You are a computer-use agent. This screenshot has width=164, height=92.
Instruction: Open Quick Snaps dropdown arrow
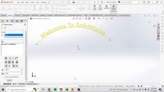pyautogui.click(x=95, y=13)
